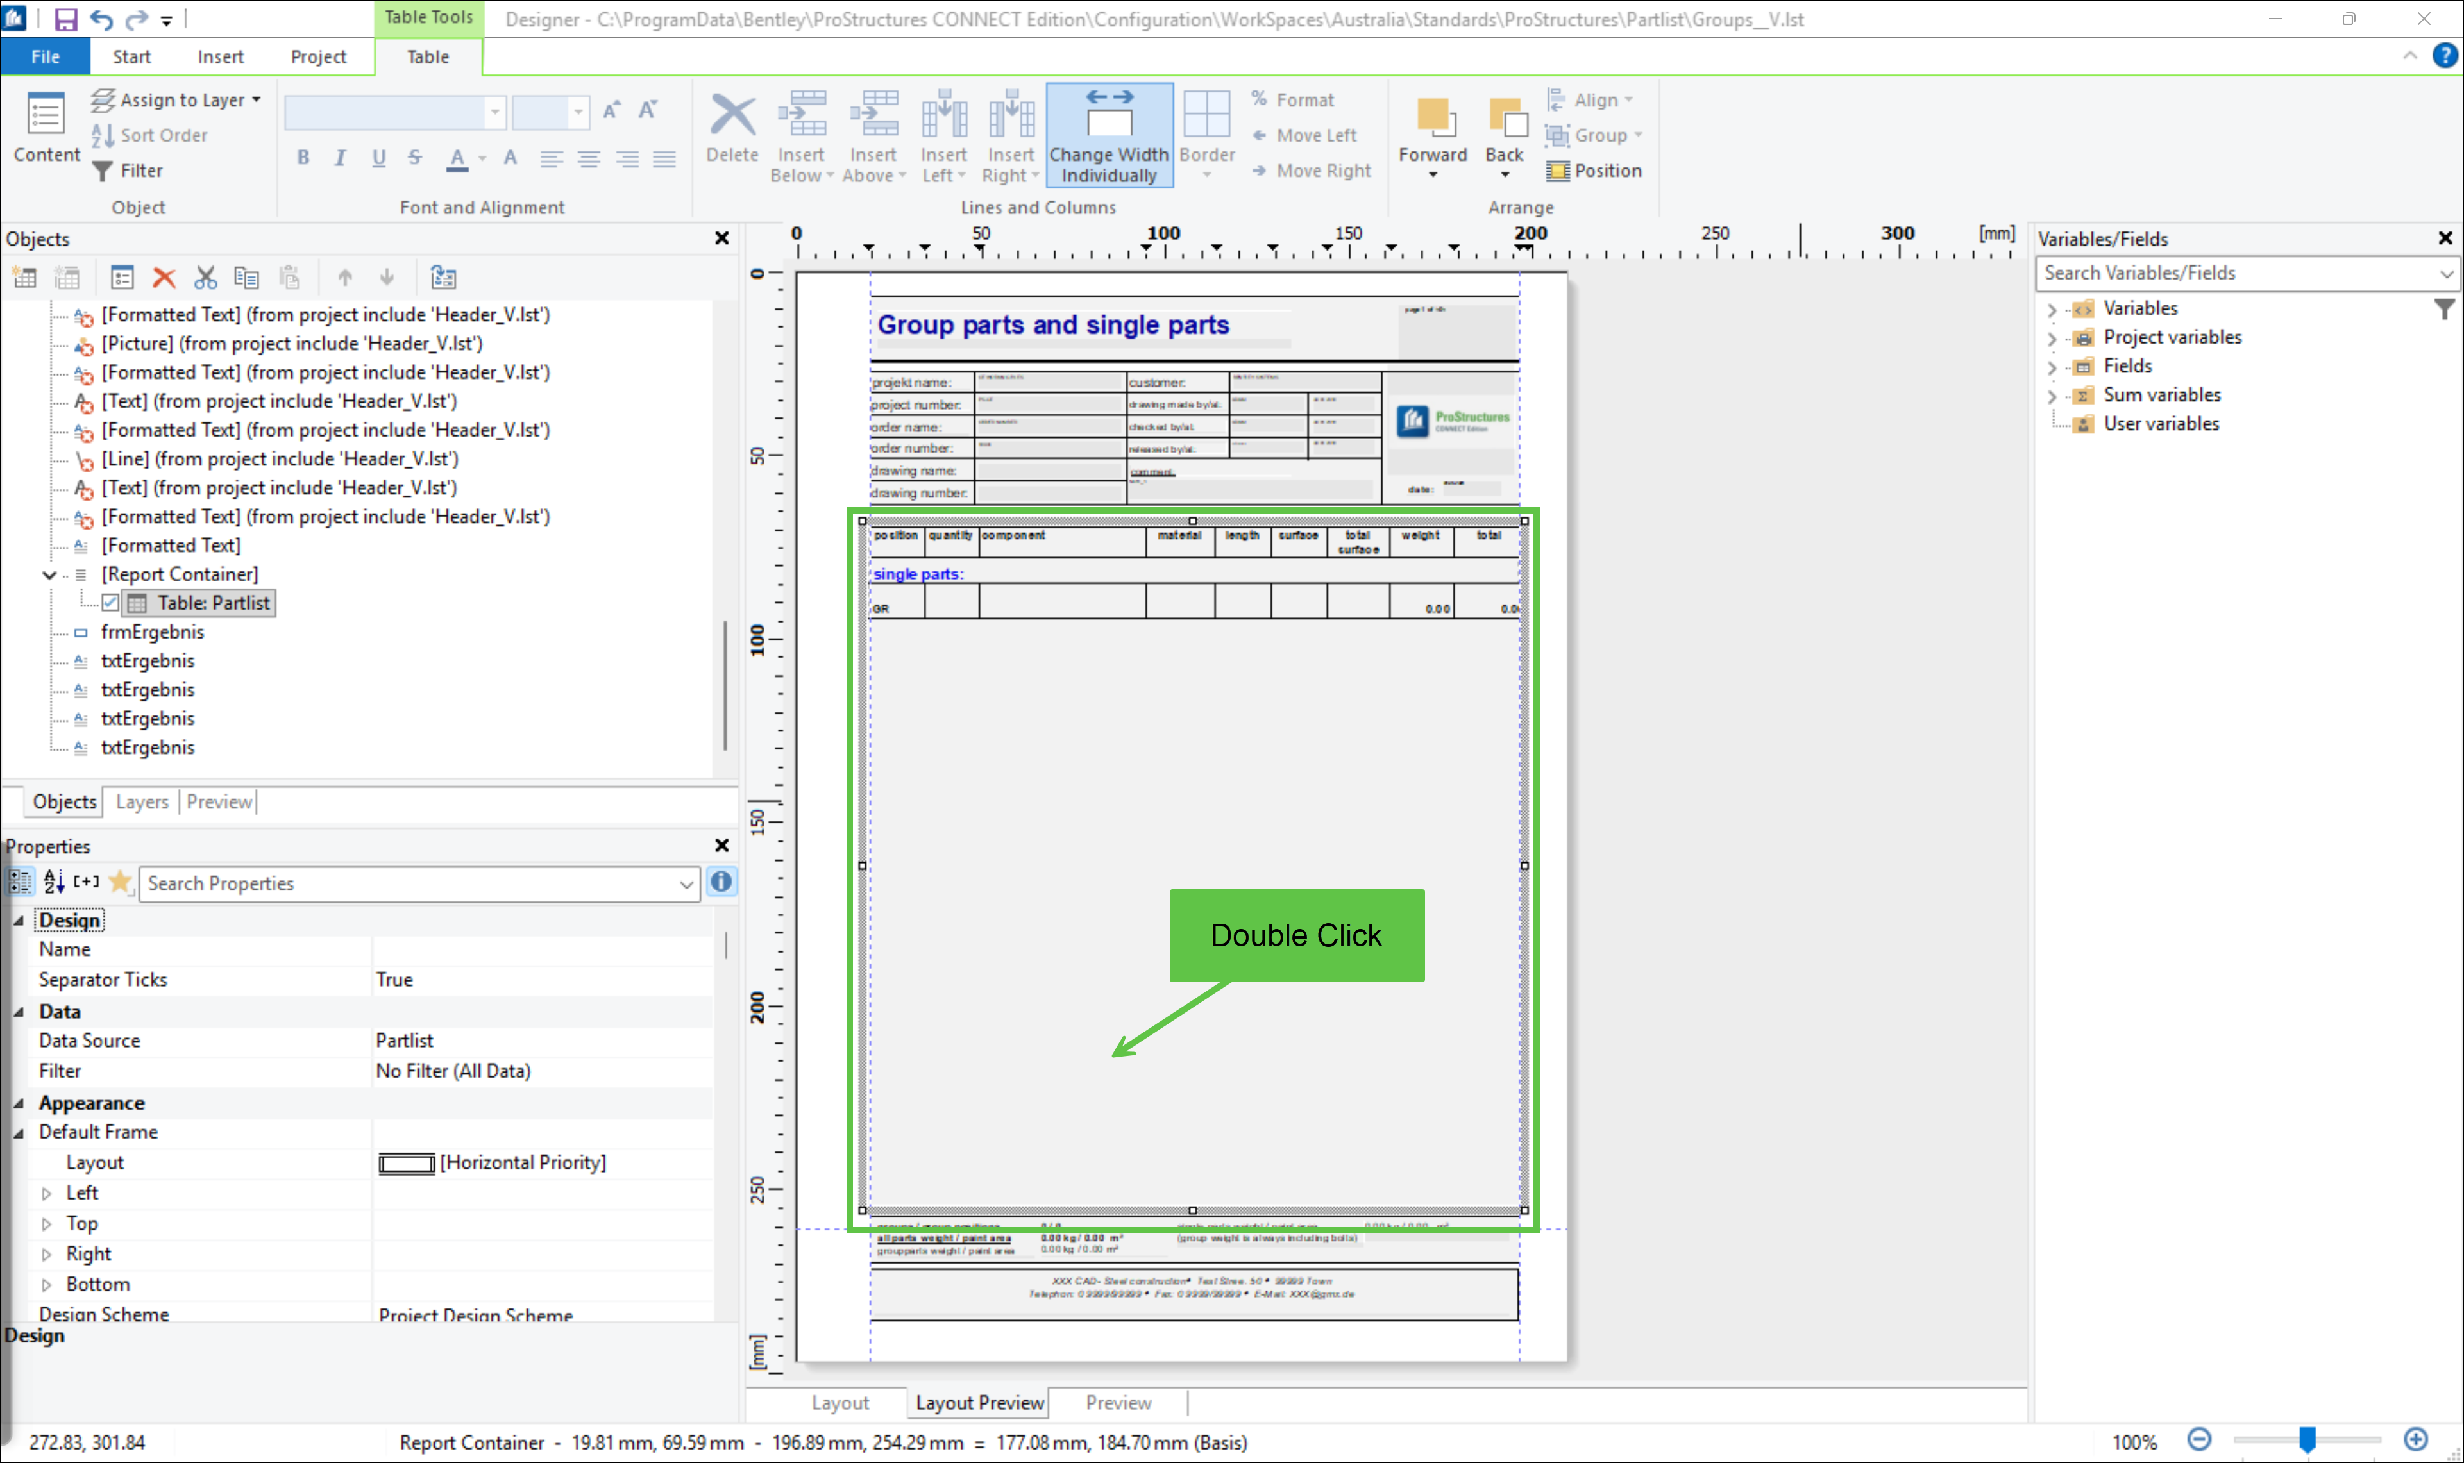
Task: Click the zoom out minus icon
Action: pos(2198,1441)
